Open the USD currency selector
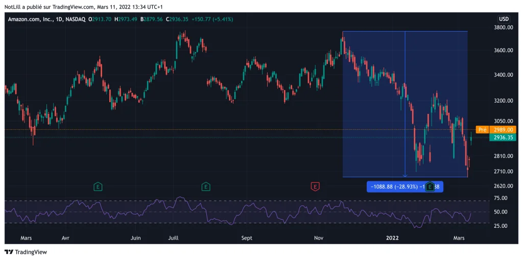 [x=503, y=19]
